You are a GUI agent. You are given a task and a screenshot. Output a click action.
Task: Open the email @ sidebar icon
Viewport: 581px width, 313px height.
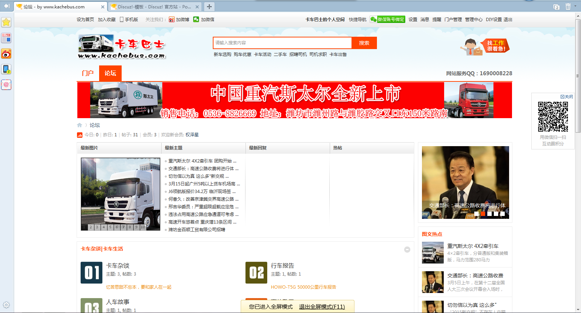[x=6, y=85]
